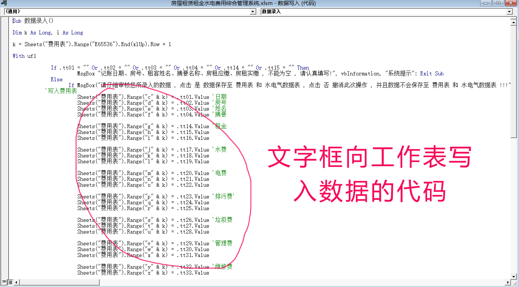Screen dimensions: 519x287
Task: Open the 数据录入 procedure dropdown arrow
Action: coord(509,12)
